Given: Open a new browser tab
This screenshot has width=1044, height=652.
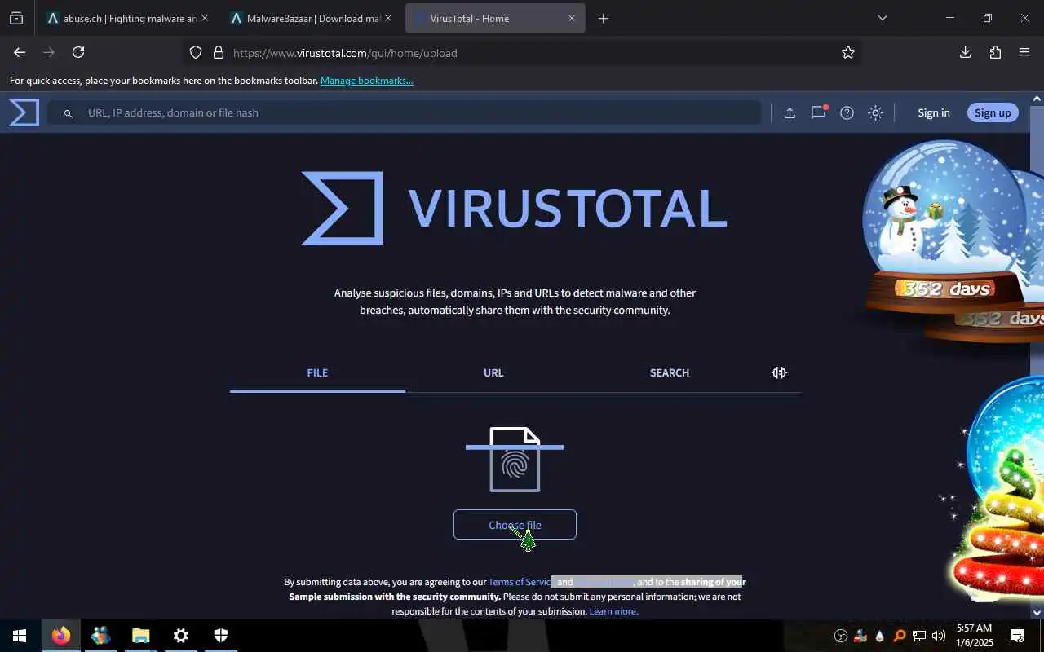Looking at the screenshot, I should click(604, 18).
